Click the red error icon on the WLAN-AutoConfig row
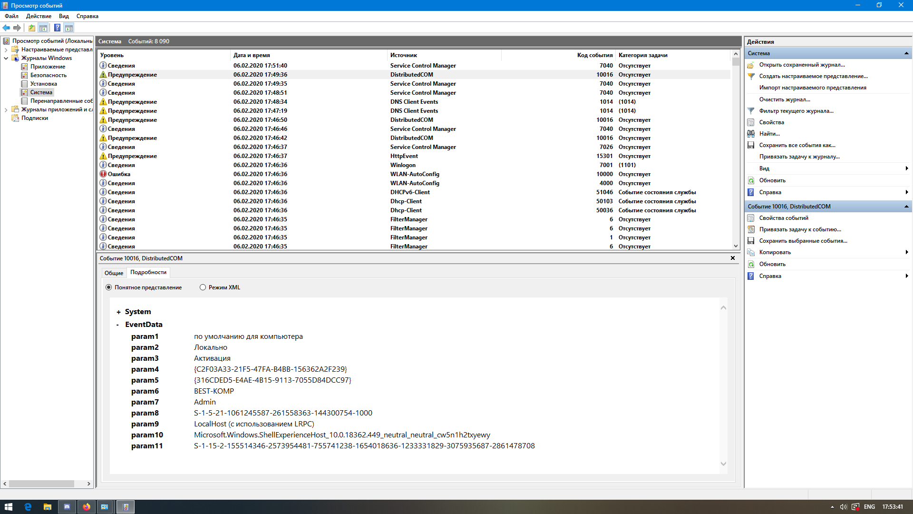 tap(103, 174)
